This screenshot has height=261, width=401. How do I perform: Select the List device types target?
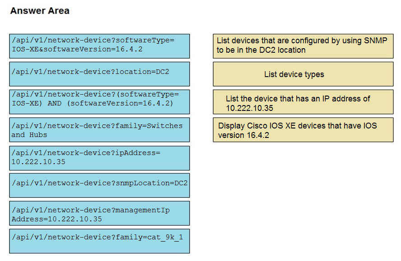(303, 74)
